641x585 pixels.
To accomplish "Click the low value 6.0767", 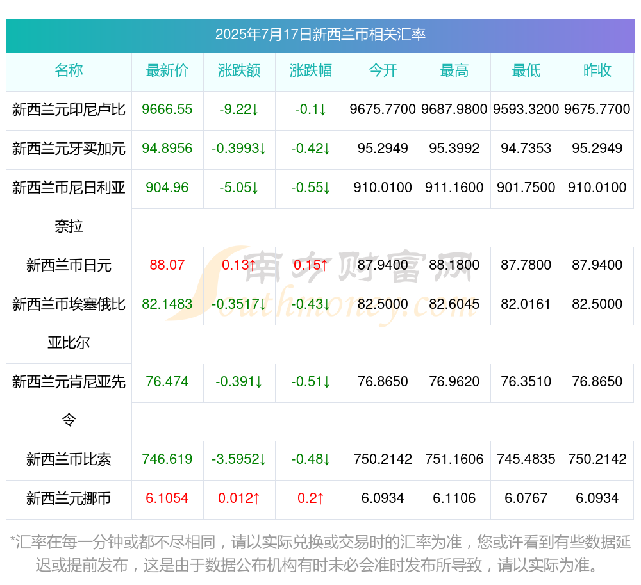I will (526, 498).
